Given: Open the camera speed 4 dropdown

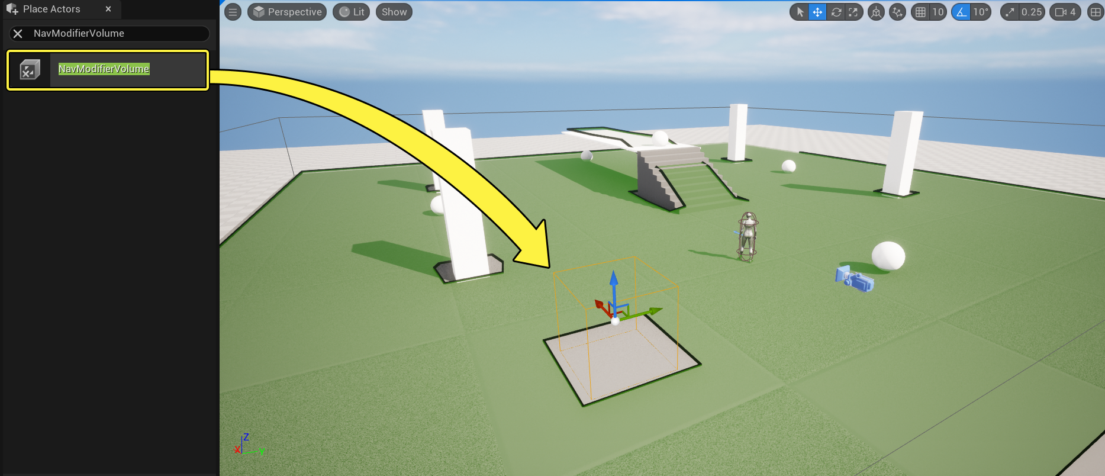Looking at the screenshot, I should [1065, 12].
